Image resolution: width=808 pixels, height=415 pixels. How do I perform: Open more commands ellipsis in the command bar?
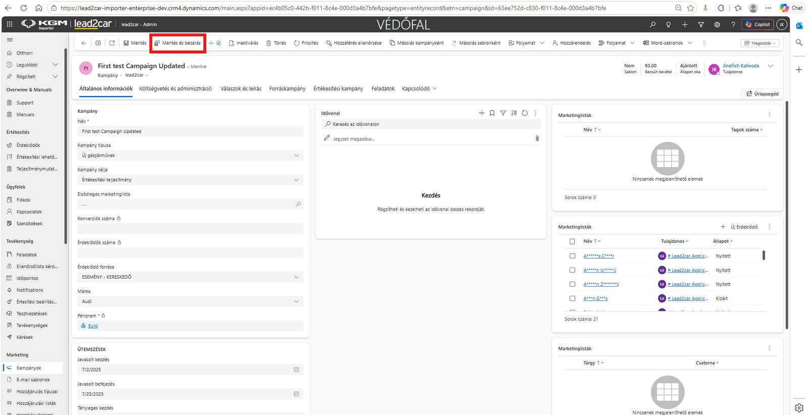[704, 43]
